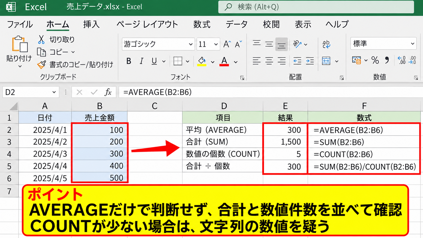Click the Merge and Center icon
This screenshot has width=423, height=238.
pos(326,61)
